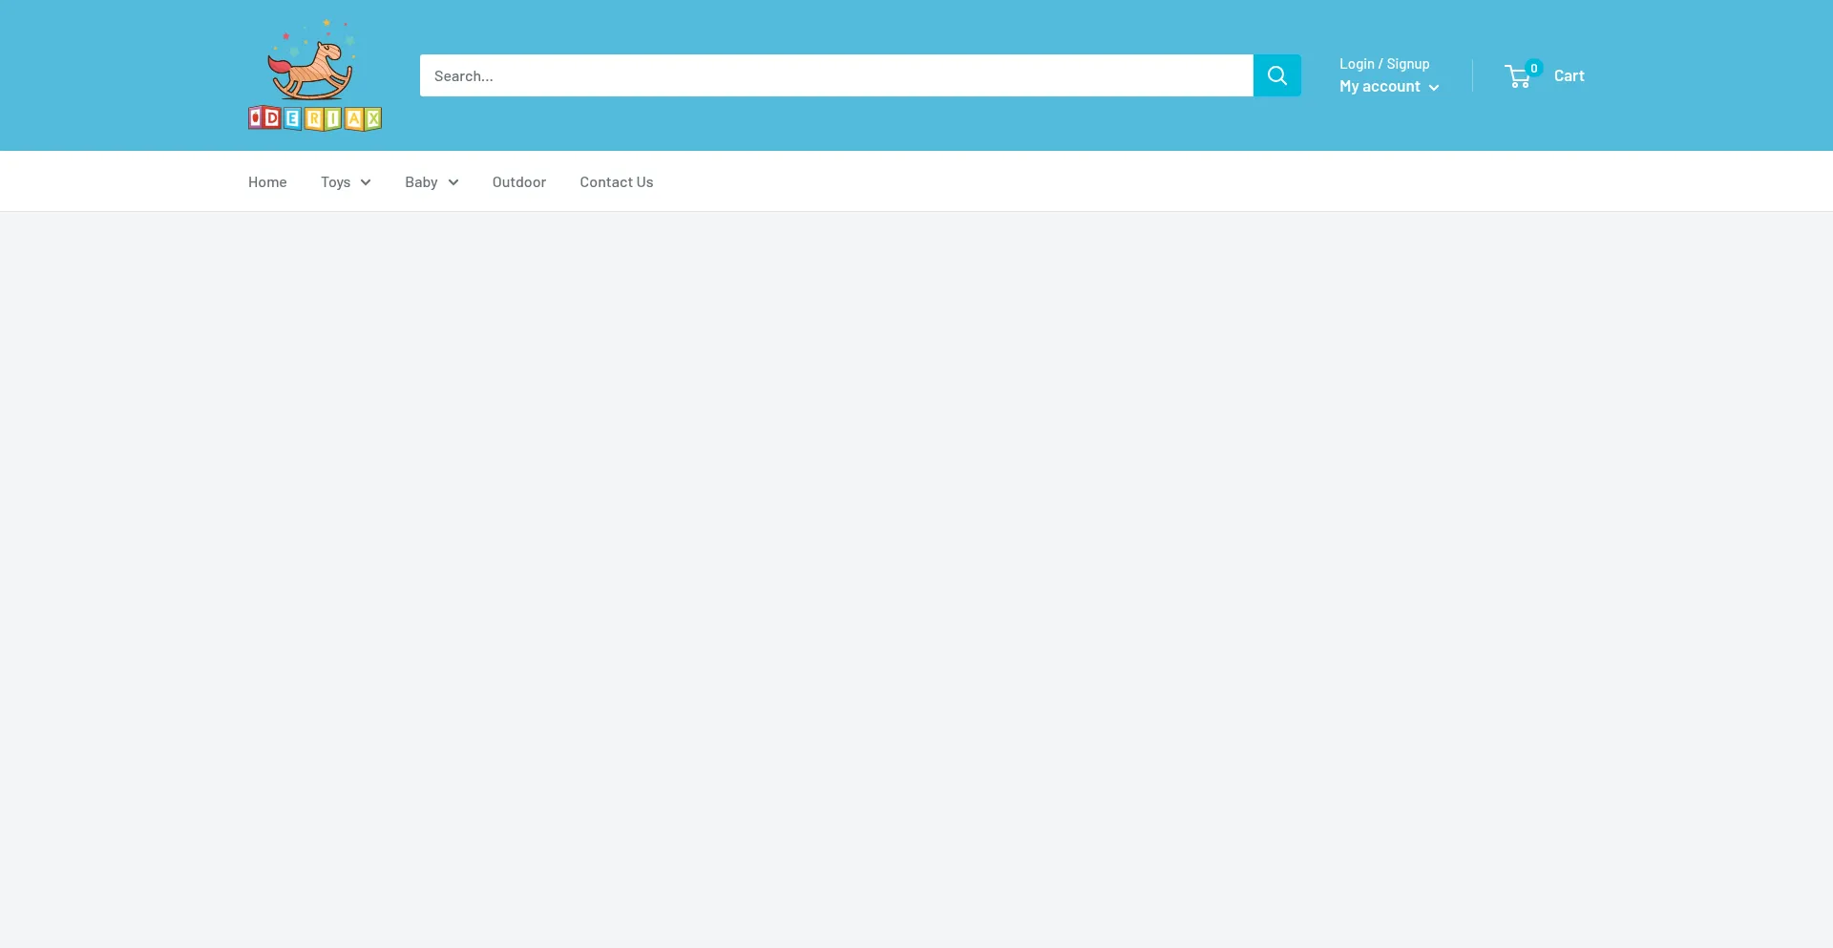Click the empty gray page content area
This screenshot has height=948, width=1833.
916,573
